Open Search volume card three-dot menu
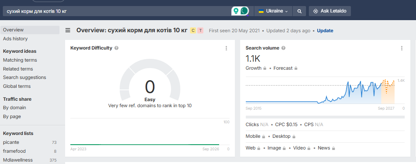This screenshot has width=416, height=164. coord(402,48)
